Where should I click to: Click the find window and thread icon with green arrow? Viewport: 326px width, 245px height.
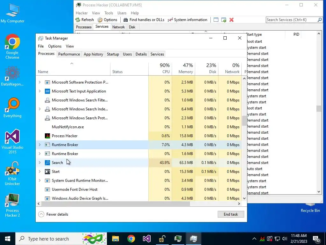click(224, 20)
